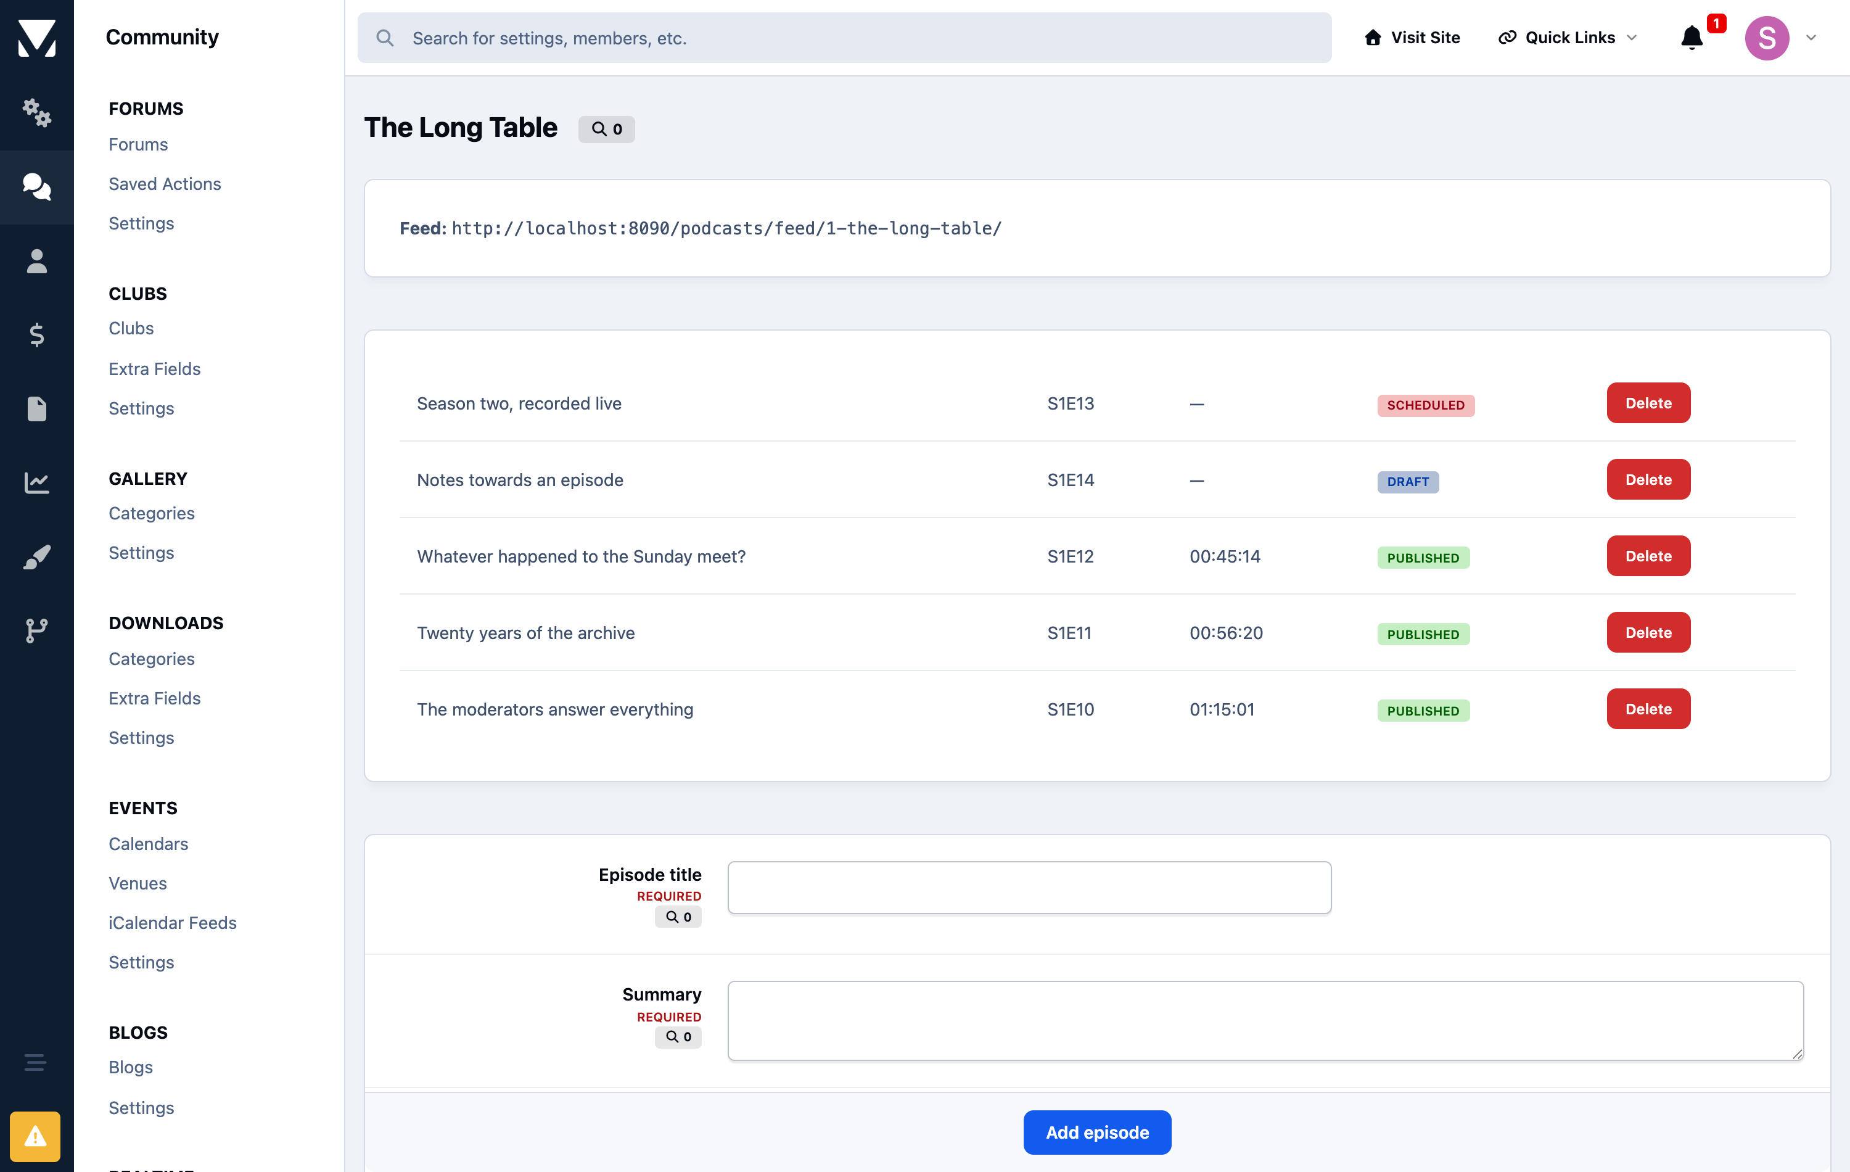Open the yellow warning triangle alert

click(35, 1136)
